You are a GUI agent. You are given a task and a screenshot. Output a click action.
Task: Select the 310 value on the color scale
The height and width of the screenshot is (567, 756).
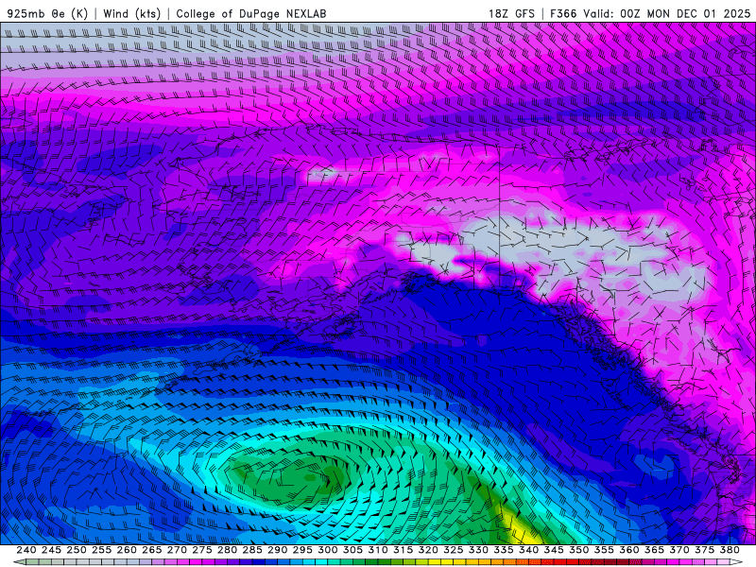[x=378, y=550]
